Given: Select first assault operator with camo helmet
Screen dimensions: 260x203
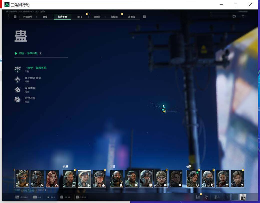Looking at the screenshot, I should point(22,179).
